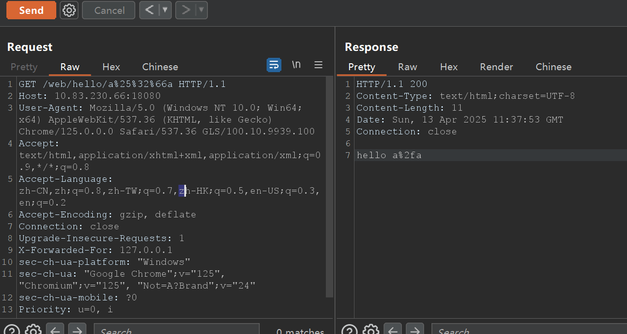Click the X-Forwarded-For header line

click(95, 250)
